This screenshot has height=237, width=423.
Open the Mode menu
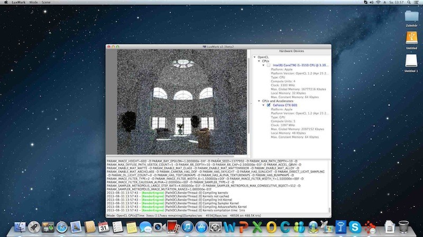tap(33, 2)
